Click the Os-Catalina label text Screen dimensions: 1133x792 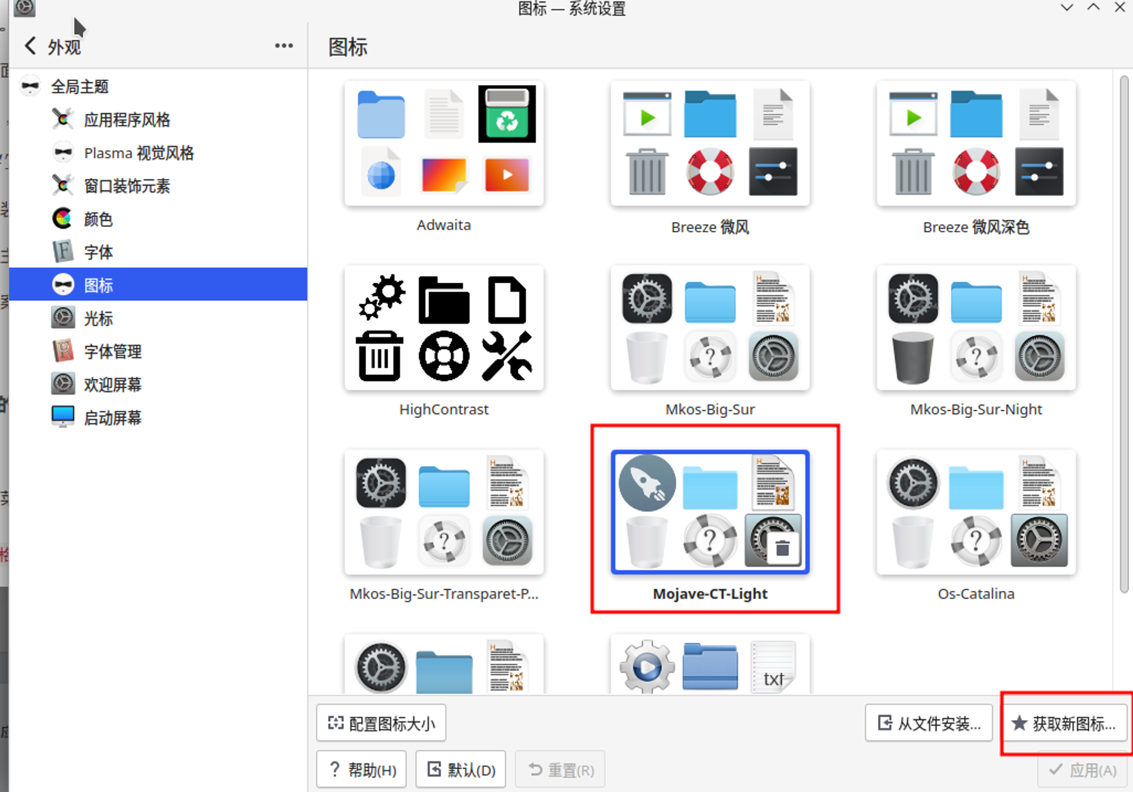[976, 594]
